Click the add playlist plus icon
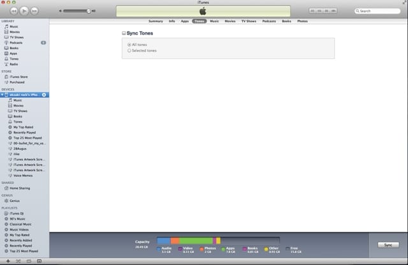The width and height of the screenshot is (408, 265). [x=8, y=261]
